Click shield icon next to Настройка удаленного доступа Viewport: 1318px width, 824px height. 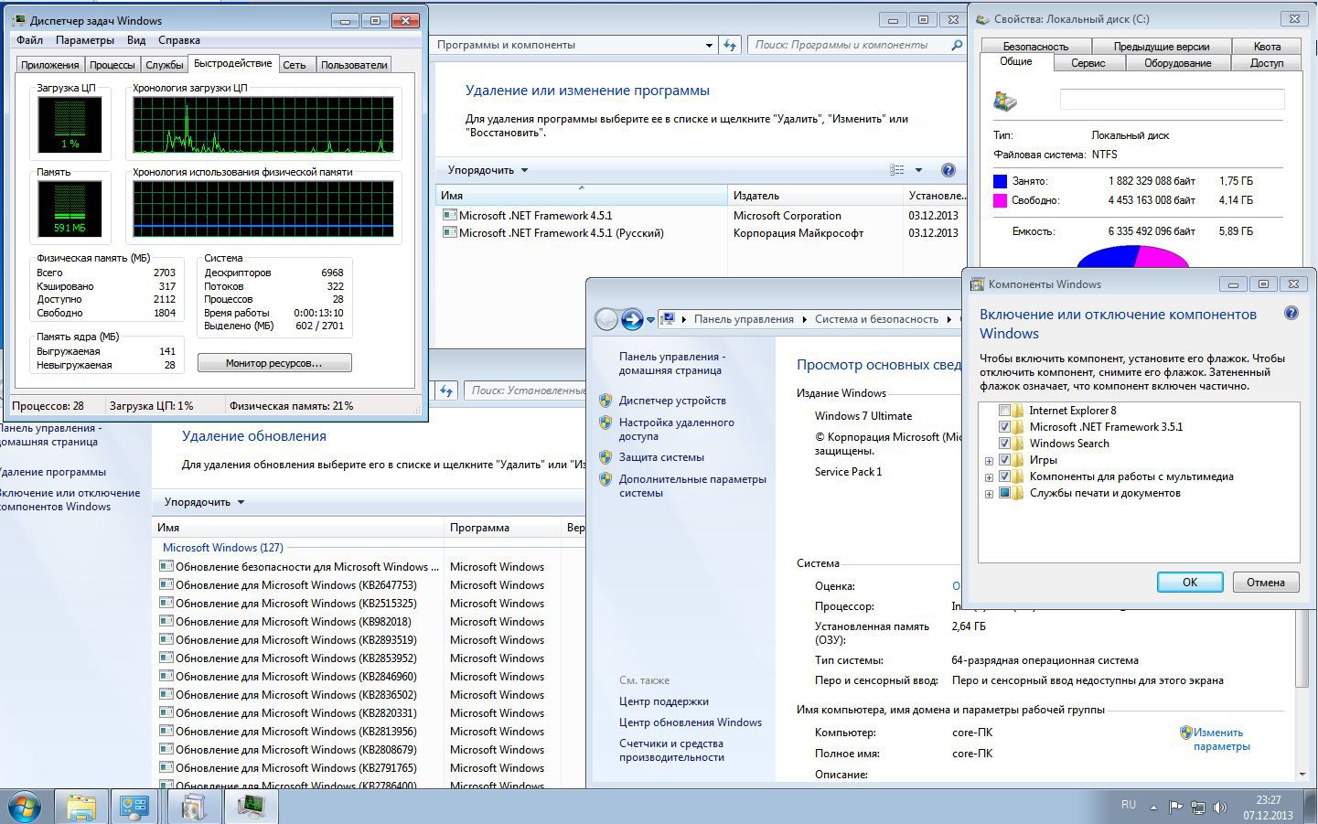pyautogui.click(x=605, y=423)
